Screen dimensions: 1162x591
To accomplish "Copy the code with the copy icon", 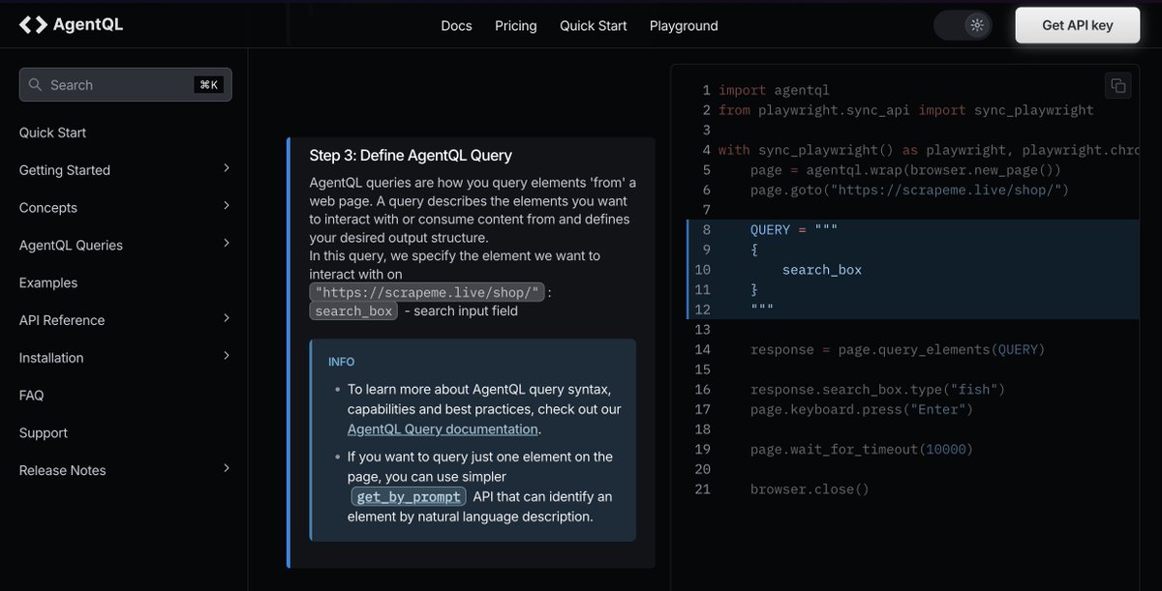I will (x=1118, y=85).
